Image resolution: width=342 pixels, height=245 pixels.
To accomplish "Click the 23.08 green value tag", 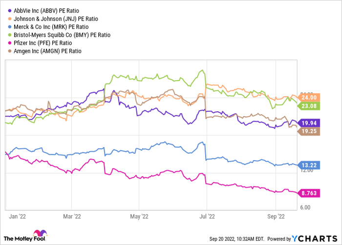I will [x=308, y=105].
